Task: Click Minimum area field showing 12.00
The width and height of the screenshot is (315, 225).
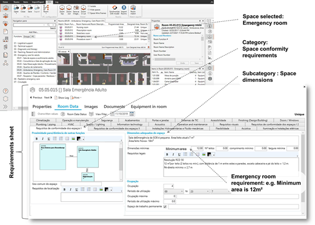Action: [197, 149]
